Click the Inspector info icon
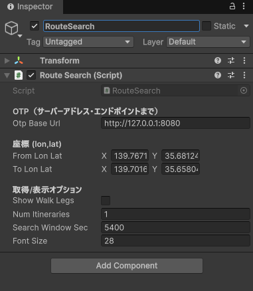The width and height of the screenshot is (253, 291). tap(10, 7)
